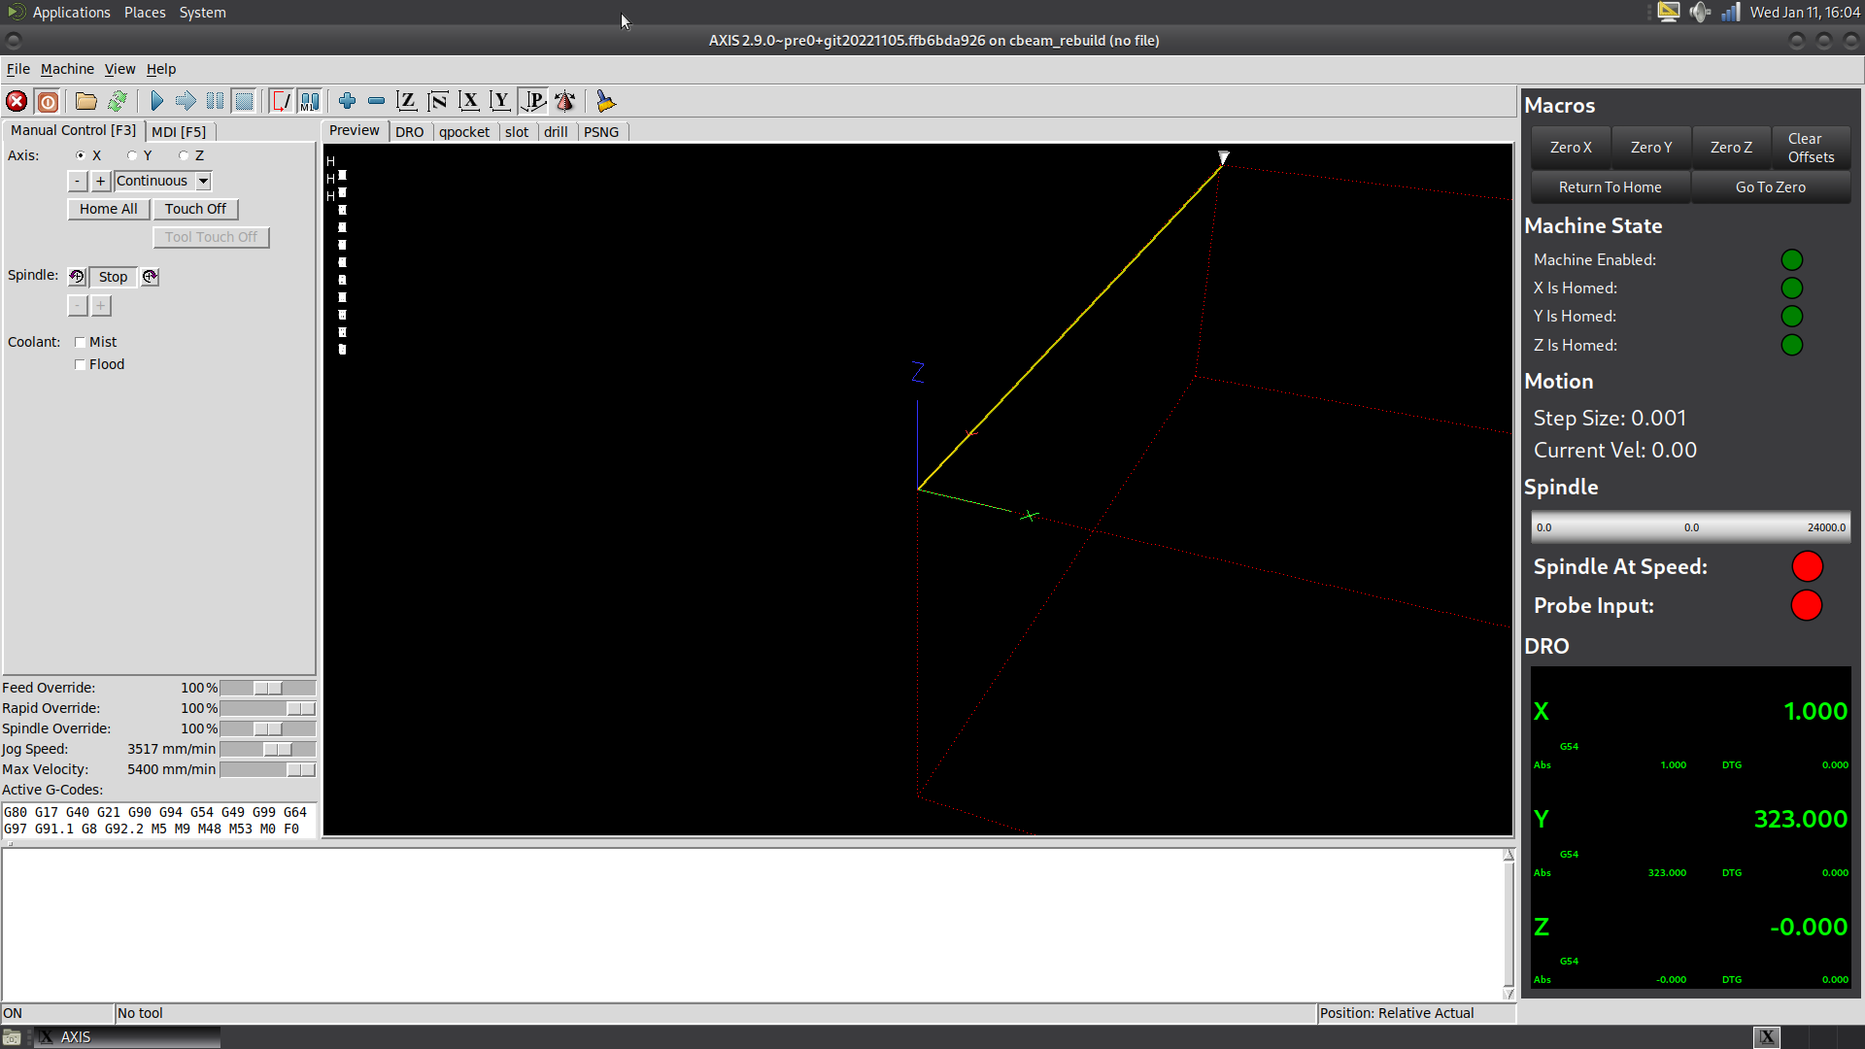This screenshot has width=1865, height=1049.
Task: Select the Y axis radio button
Action: pos(132,155)
